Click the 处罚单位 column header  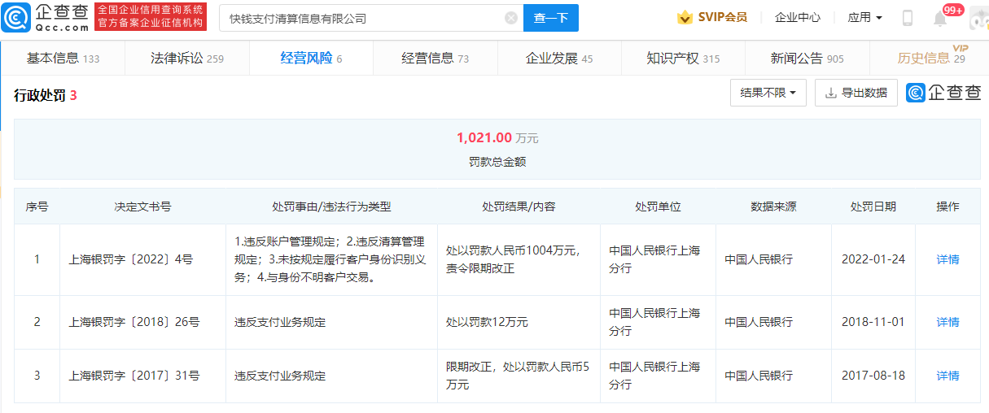click(658, 206)
